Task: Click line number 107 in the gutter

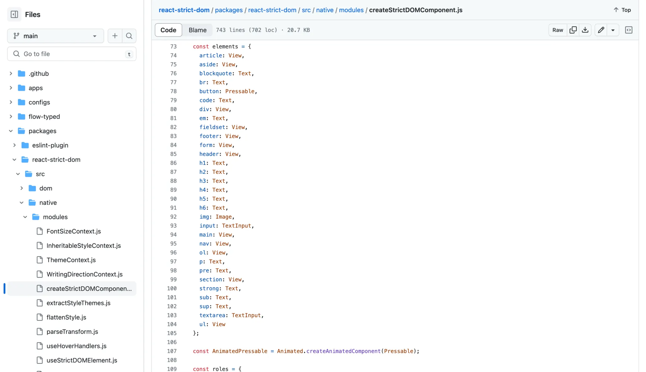Action: coord(172,351)
